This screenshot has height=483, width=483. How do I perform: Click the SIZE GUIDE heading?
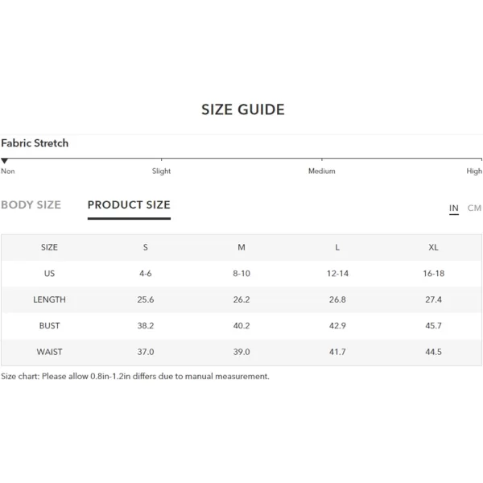243,109
